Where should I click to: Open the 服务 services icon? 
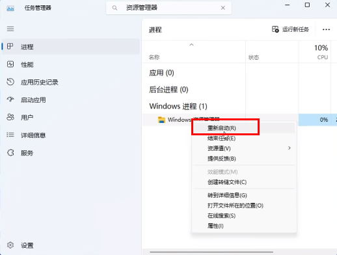pos(10,153)
